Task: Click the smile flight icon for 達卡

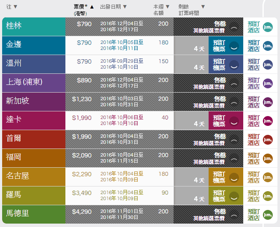Action: [x=234, y=121]
